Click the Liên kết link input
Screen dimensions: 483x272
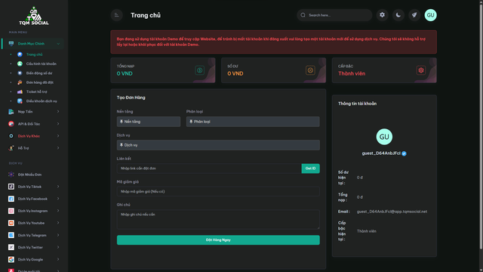click(209, 168)
